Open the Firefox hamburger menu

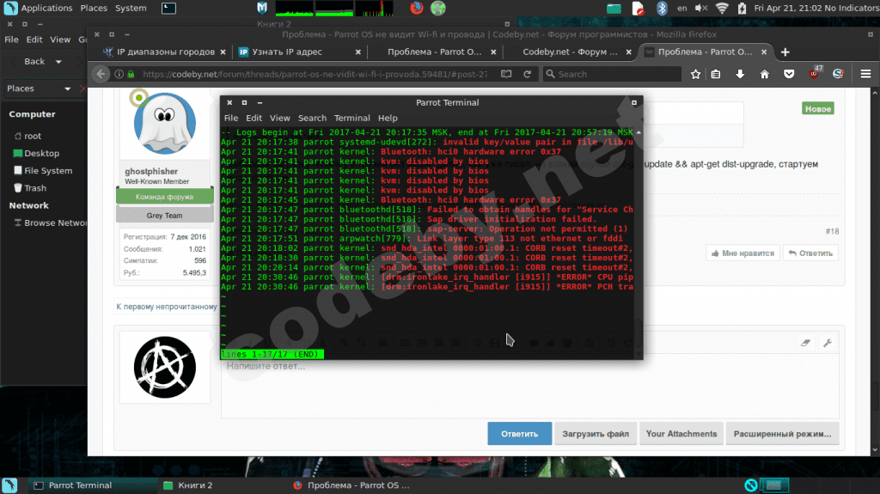click(x=865, y=74)
